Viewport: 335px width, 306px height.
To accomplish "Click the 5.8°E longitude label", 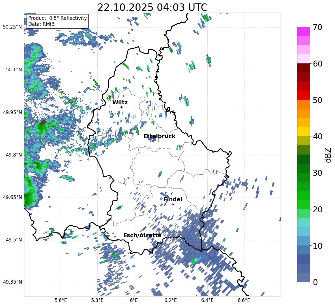I will (x=97, y=301).
